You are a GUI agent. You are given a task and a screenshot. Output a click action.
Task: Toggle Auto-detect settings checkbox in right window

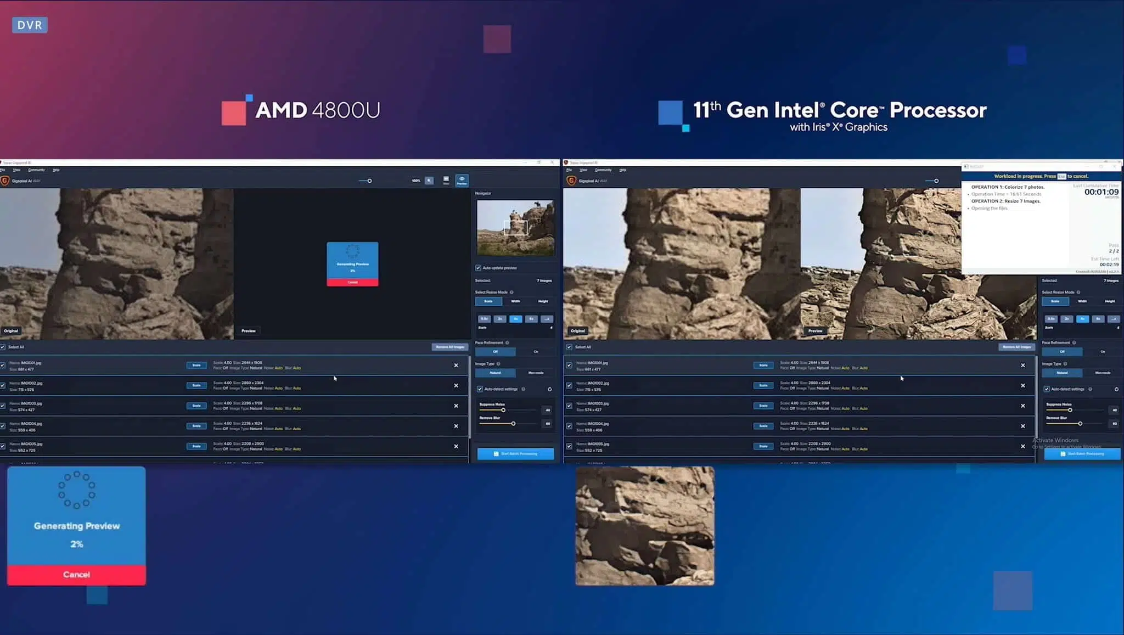point(1047,389)
